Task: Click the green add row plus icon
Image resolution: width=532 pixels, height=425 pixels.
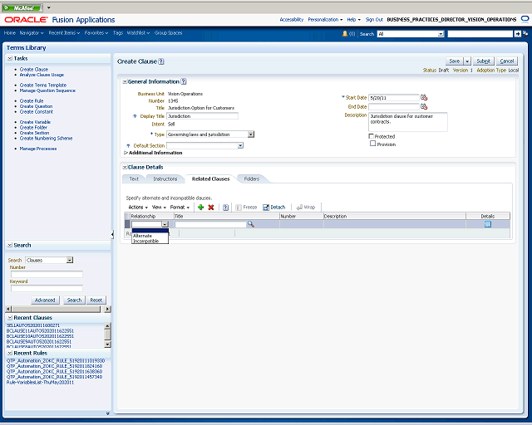Action: (x=200, y=207)
